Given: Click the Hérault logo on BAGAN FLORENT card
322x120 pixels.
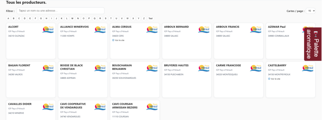Looking at the screenshot, I should point(48,68).
